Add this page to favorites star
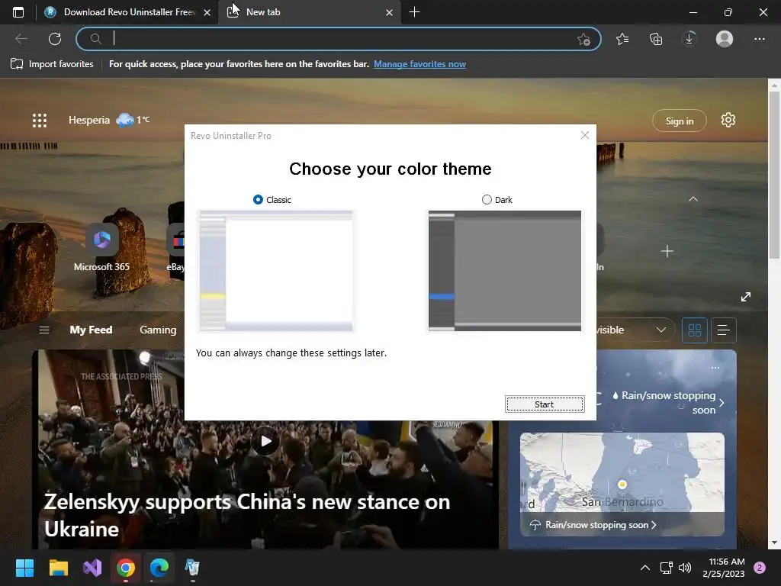The image size is (781, 586). coord(583,39)
